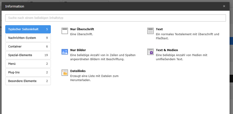Select the Typischer Seiteninhalt tab
This screenshot has width=233, height=114.
[x=28, y=29]
